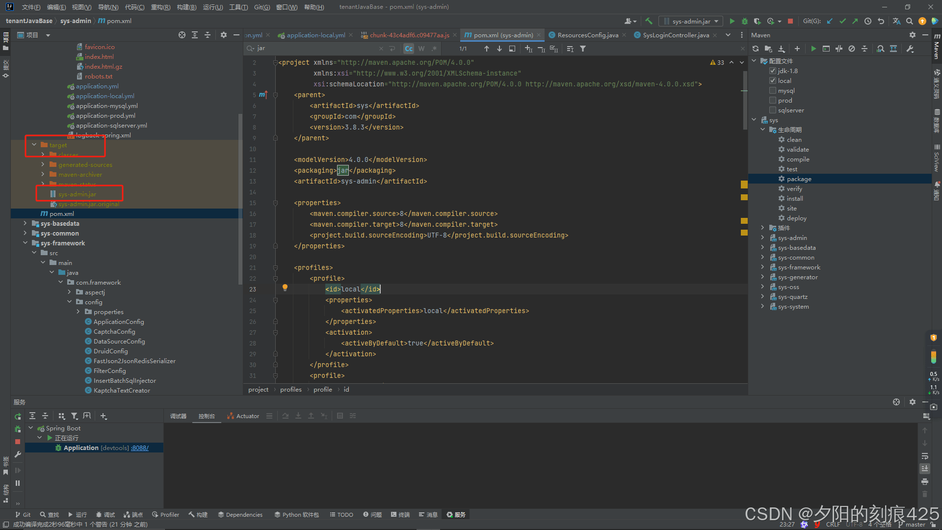Open Maven settings wrench icon
The height and width of the screenshot is (530, 942).
pyautogui.click(x=910, y=49)
